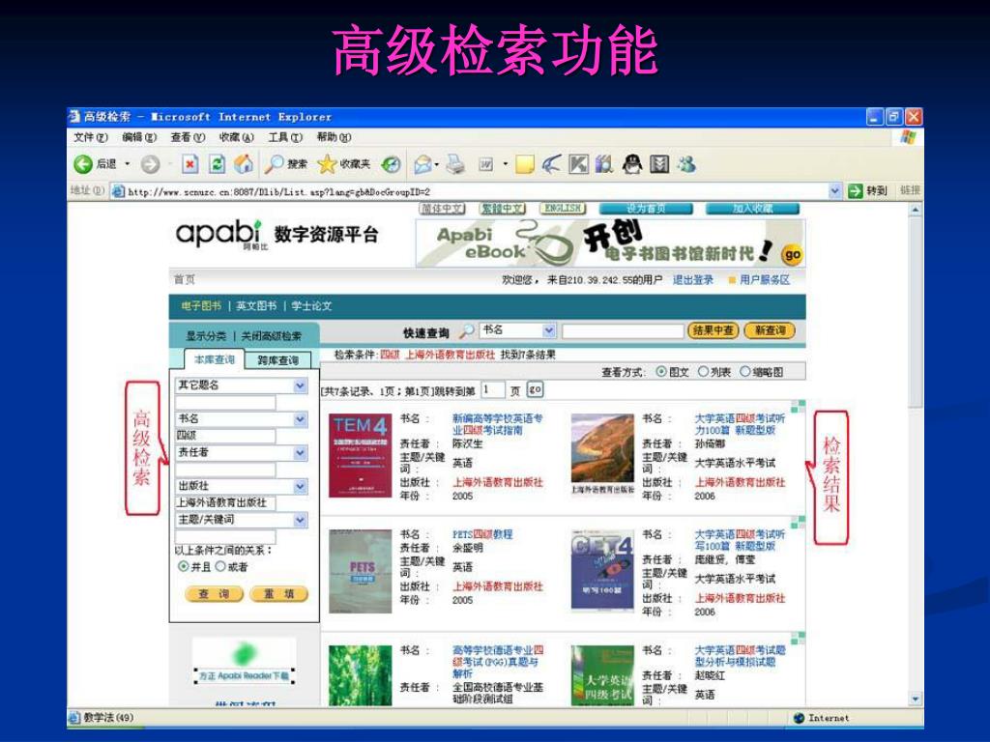This screenshot has height=742, width=990.
Task: Open the 学士论文 link
Action: (x=311, y=306)
